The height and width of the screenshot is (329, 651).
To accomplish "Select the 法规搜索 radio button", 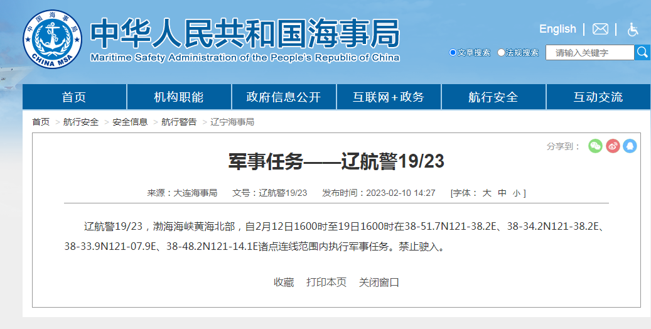I will pos(501,53).
